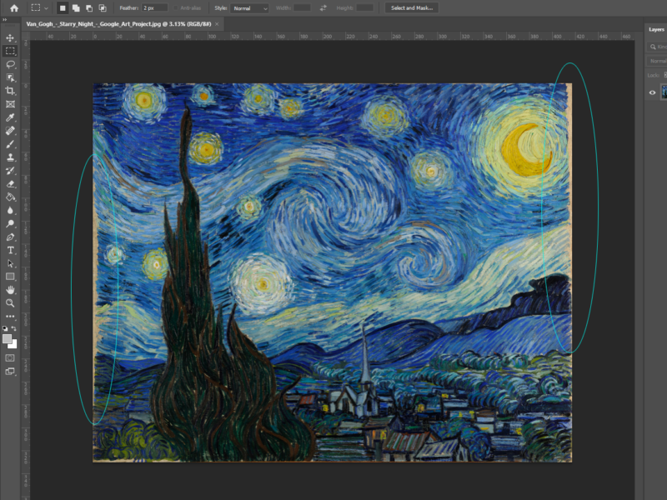Click the Feather input field
This screenshot has width=667, height=500.
click(x=154, y=8)
